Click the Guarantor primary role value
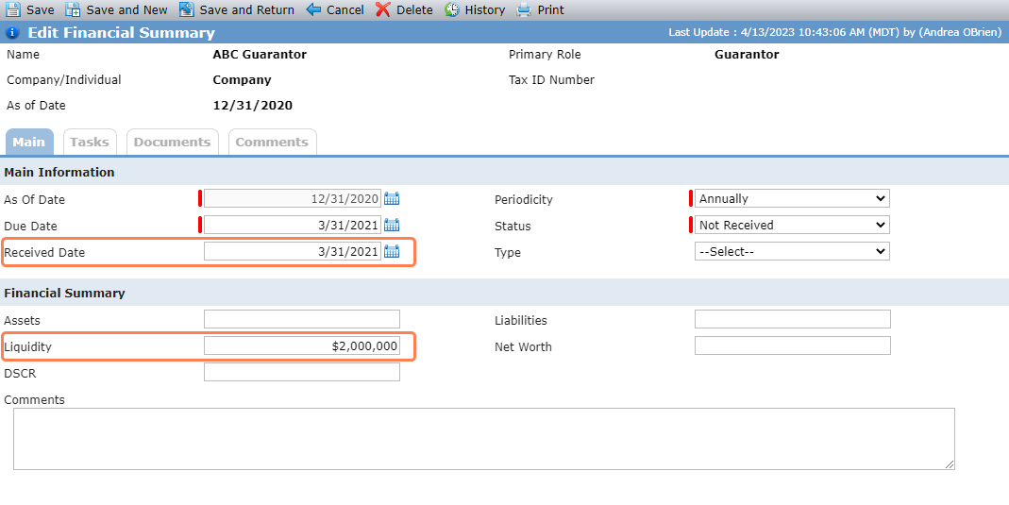 coord(747,55)
